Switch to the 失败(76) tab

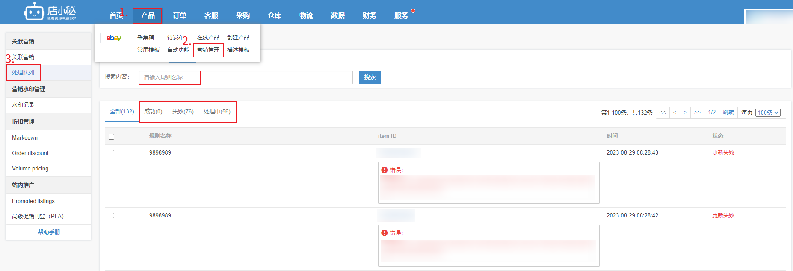pyautogui.click(x=183, y=112)
